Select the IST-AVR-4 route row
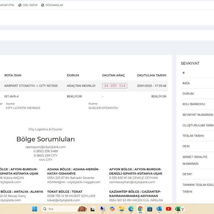This screenshot has height=214, width=214. click(84, 96)
